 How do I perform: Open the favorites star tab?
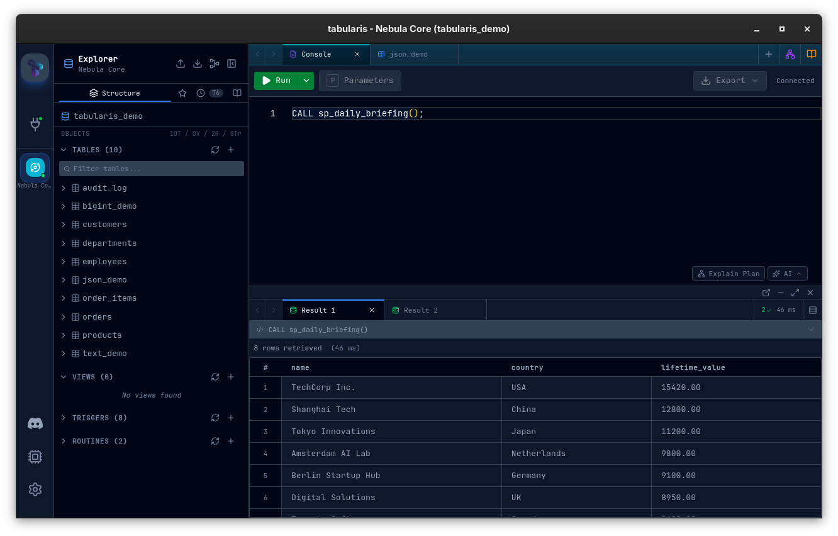pos(182,93)
